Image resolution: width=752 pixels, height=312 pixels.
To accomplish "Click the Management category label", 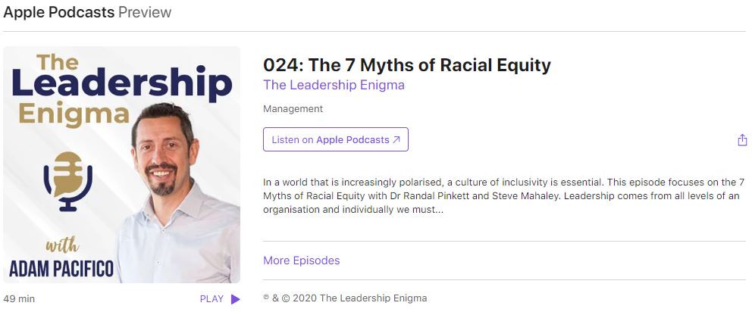I will coord(293,109).
